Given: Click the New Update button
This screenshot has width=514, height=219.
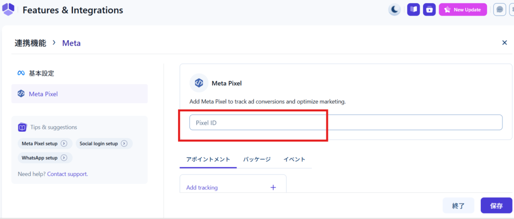Looking at the screenshot, I should click(x=463, y=10).
